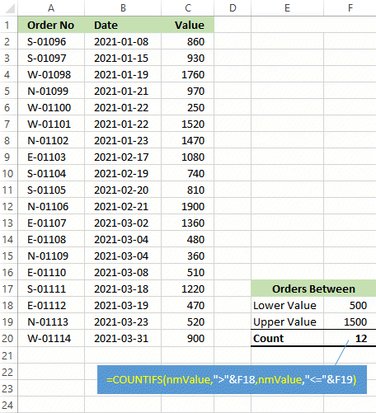Select order cell N-01113
This screenshot has width=376, height=413.
[51, 321]
